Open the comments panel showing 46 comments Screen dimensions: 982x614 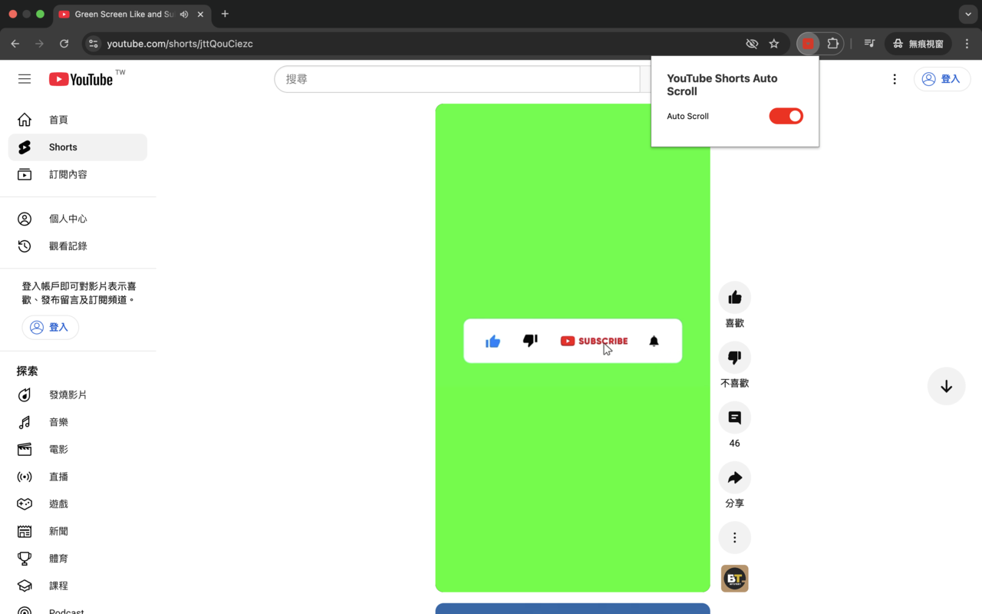coord(734,417)
